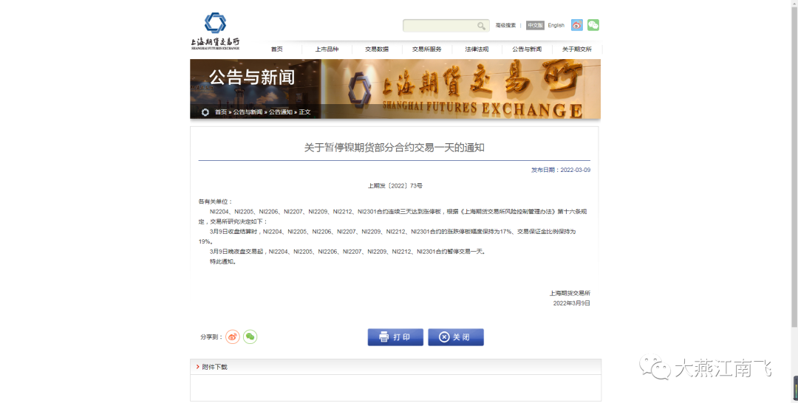Click signature 上海期货交易所 at the bottom
The height and width of the screenshot is (403, 798).
point(570,293)
